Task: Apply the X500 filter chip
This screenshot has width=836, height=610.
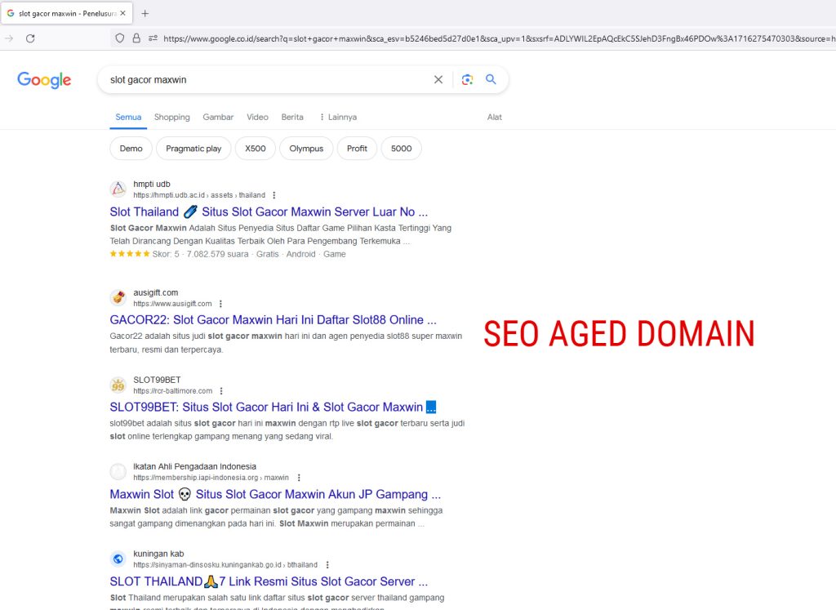Action: [256, 149]
